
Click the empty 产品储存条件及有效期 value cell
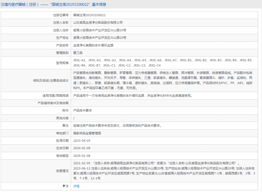[x=165, y=103]
